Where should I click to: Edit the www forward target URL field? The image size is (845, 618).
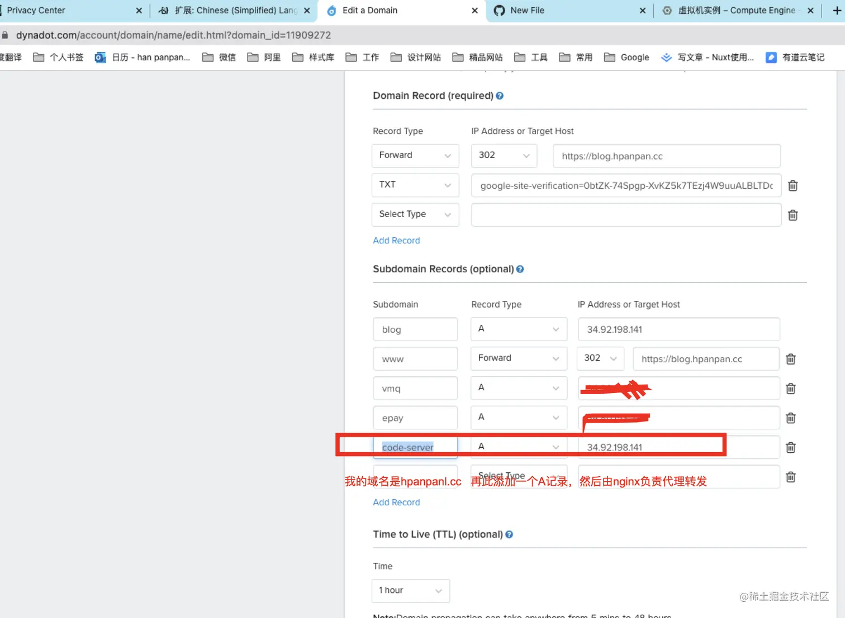706,359
